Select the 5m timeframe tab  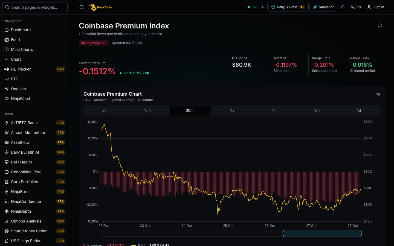coord(105,110)
